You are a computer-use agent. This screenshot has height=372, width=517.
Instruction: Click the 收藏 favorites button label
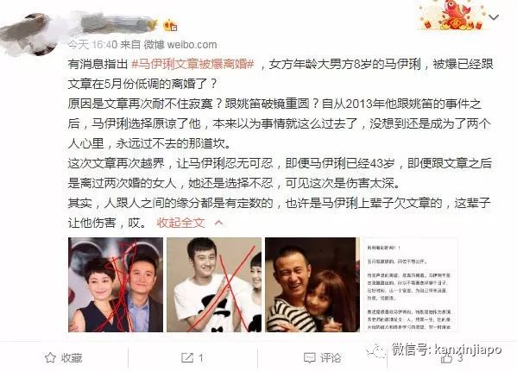coord(72,358)
